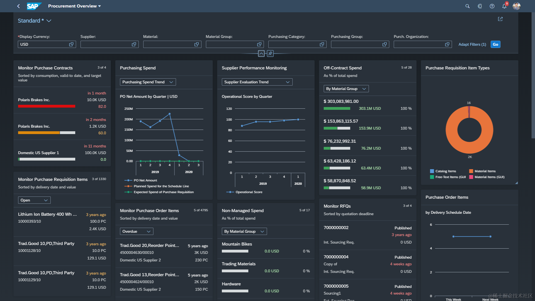
Task: Expand the Standard view variant selector
Action: pos(49,21)
